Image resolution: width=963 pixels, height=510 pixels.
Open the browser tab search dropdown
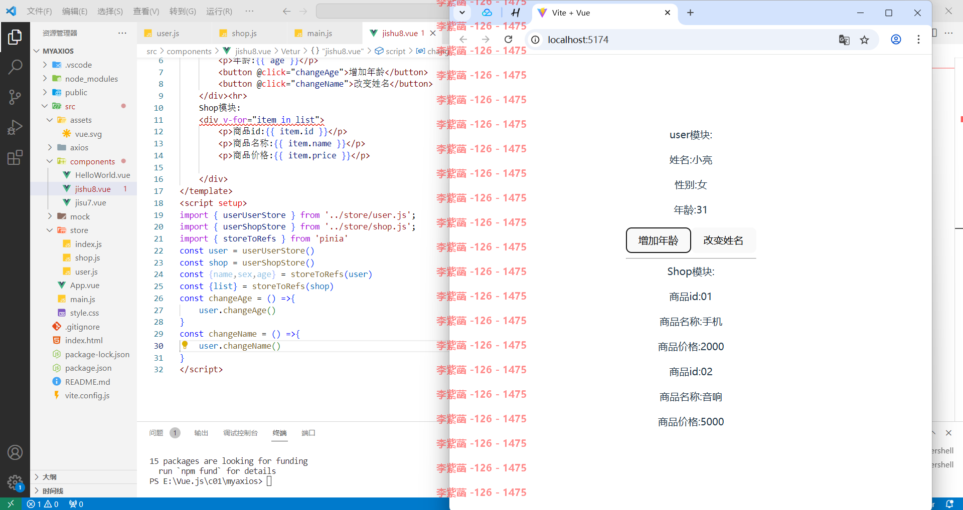coord(462,13)
